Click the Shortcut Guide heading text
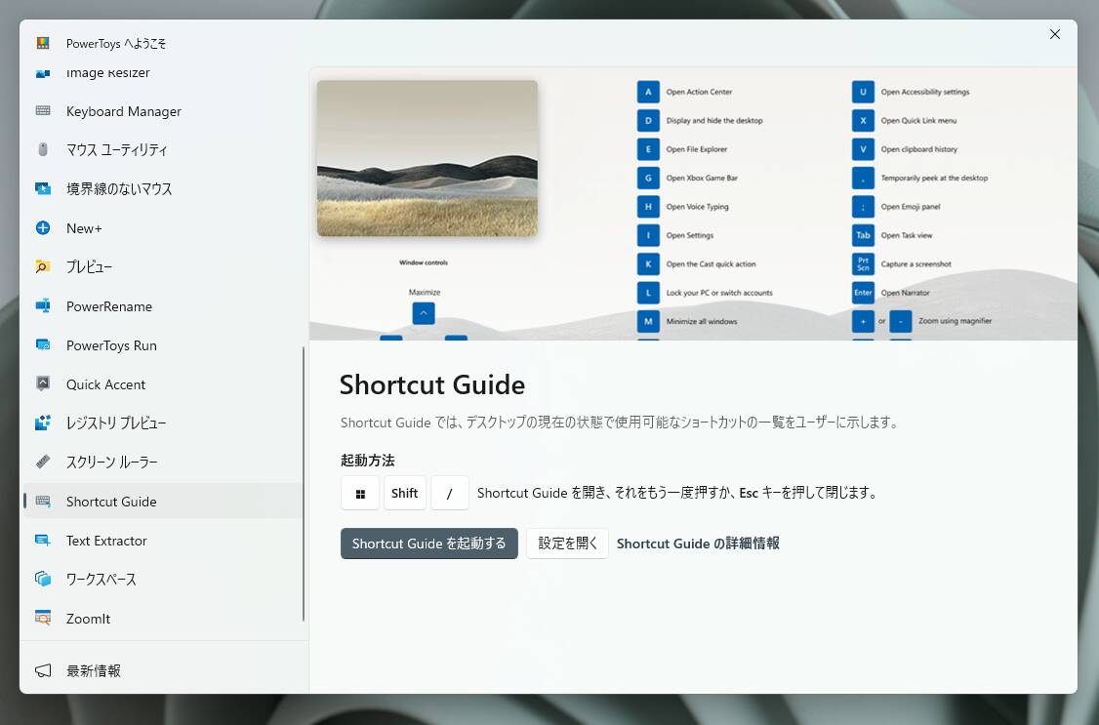This screenshot has width=1099, height=725. pyautogui.click(x=431, y=384)
